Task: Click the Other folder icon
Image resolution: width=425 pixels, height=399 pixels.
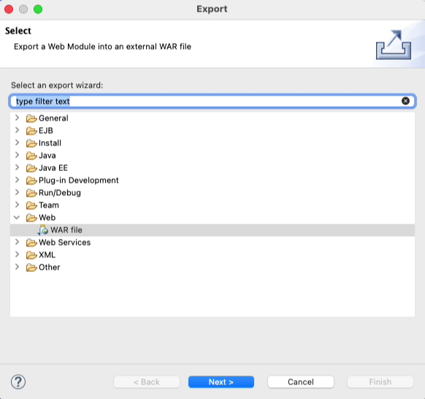Action: tap(31, 267)
